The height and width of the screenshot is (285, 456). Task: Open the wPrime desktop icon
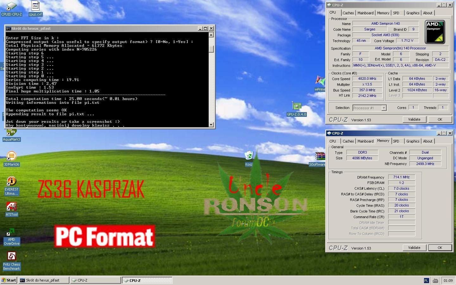click(x=320, y=84)
